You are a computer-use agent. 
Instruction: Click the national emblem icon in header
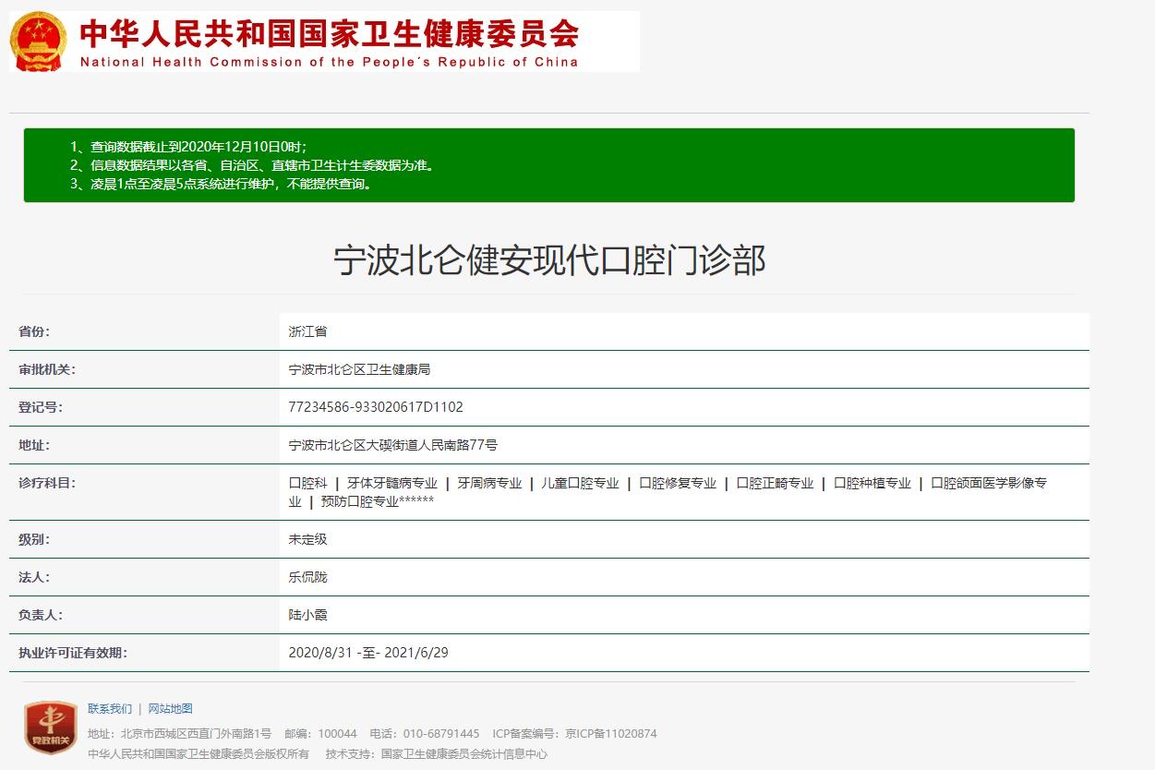[x=39, y=42]
